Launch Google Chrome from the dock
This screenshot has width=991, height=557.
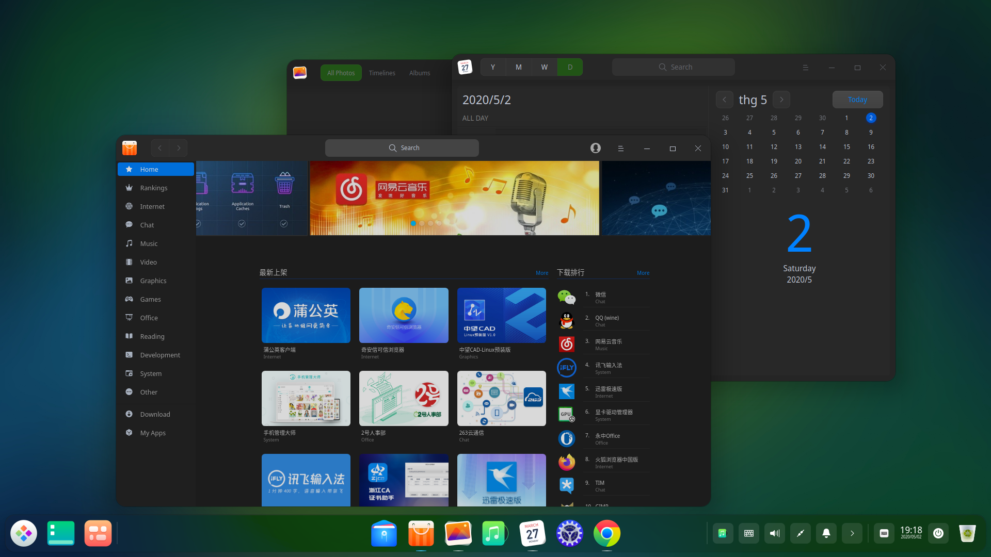[x=607, y=533]
